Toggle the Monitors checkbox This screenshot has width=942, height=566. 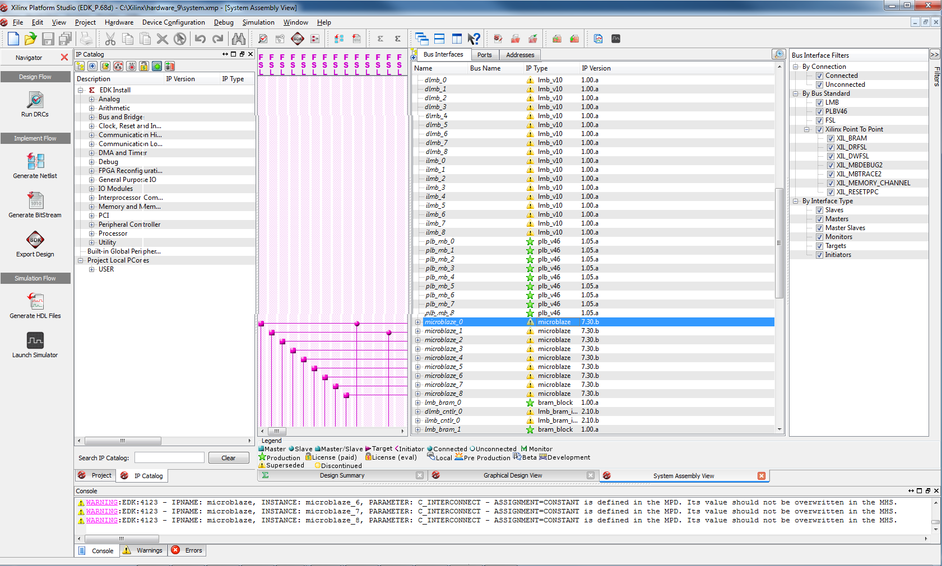coord(819,237)
